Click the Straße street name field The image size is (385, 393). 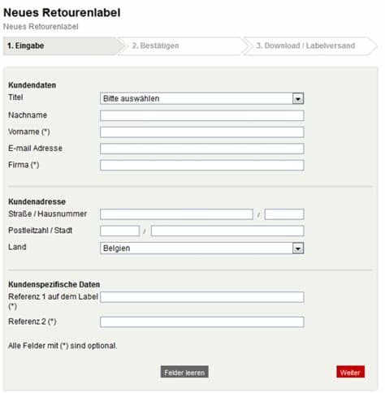(176, 214)
